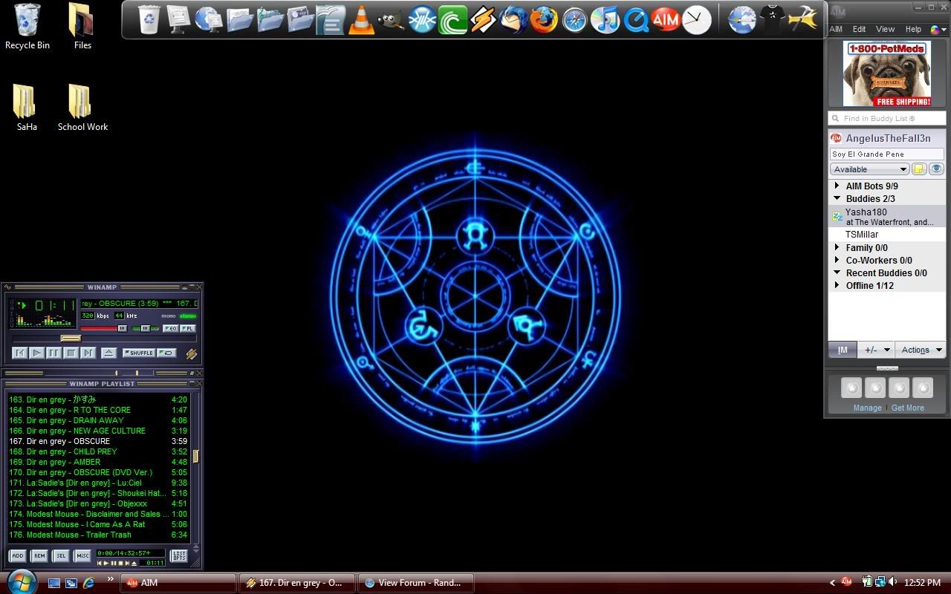Open the Available status dropdown
The image size is (951, 594).
(x=869, y=169)
